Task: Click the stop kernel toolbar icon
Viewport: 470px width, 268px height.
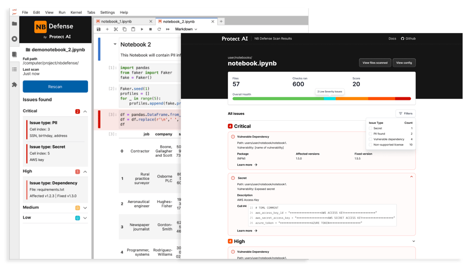Action: click(x=151, y=29)
